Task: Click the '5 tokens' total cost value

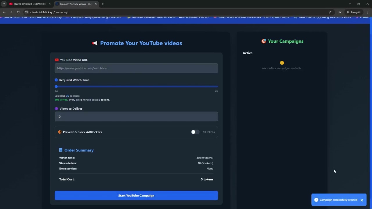Action: pyautogui.click(x=207, y=179)
